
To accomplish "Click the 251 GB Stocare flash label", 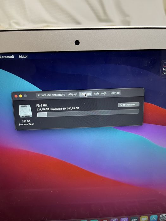I will [x=26, y=123].
